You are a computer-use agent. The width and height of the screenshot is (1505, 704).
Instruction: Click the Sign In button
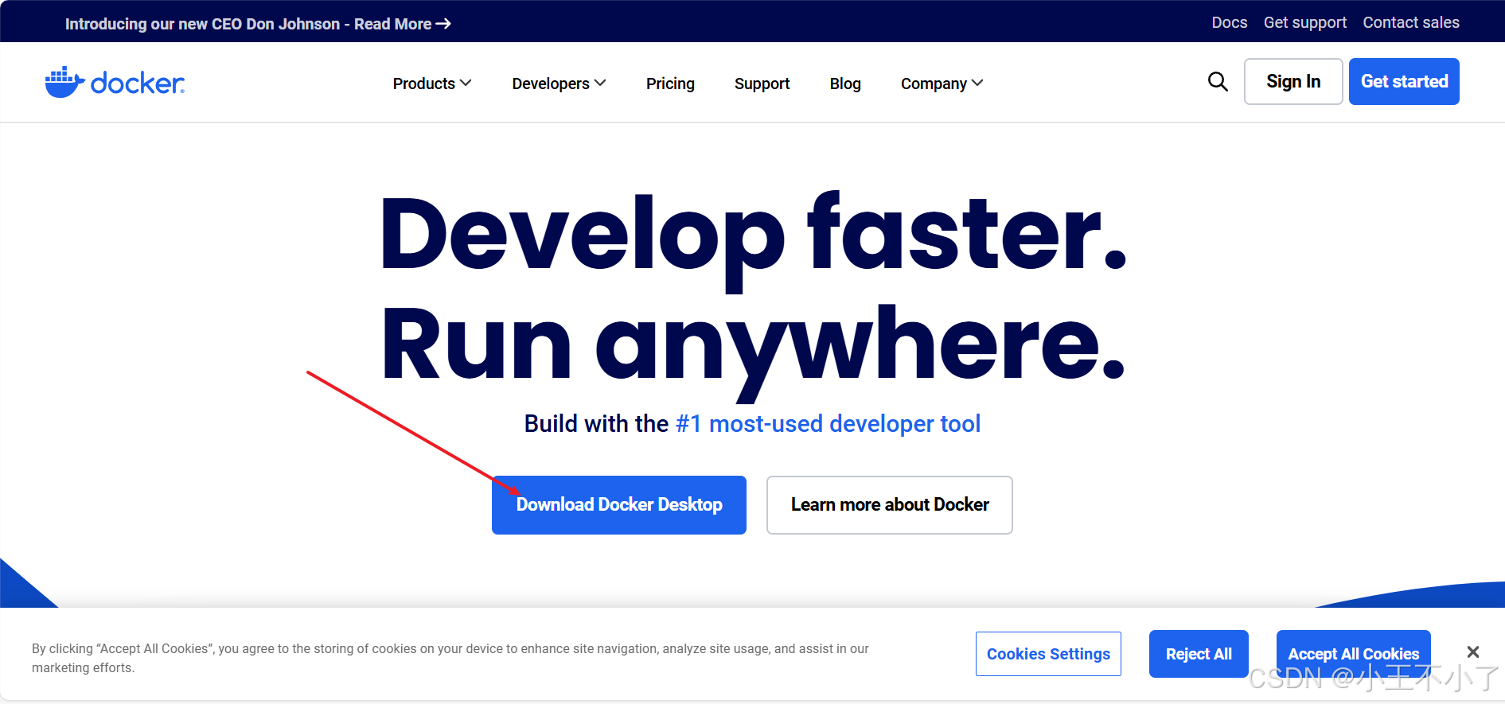pos(1293,81)
